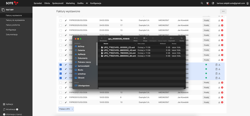This screenshot has width=250, height=116.
Task: Open Finder Grupa grouping dropdown
Action: (145, 38)
